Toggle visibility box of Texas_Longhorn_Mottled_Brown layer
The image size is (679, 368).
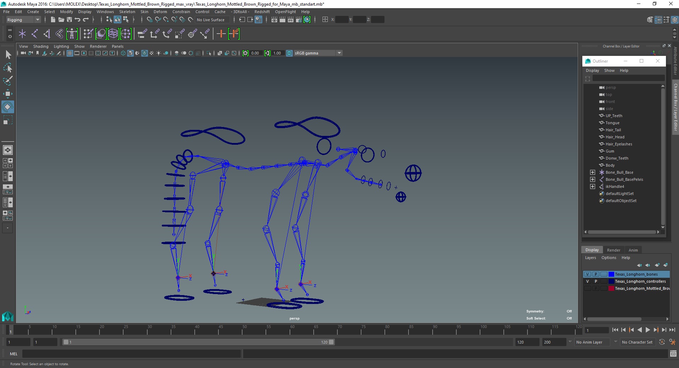(x=588, y=288)
